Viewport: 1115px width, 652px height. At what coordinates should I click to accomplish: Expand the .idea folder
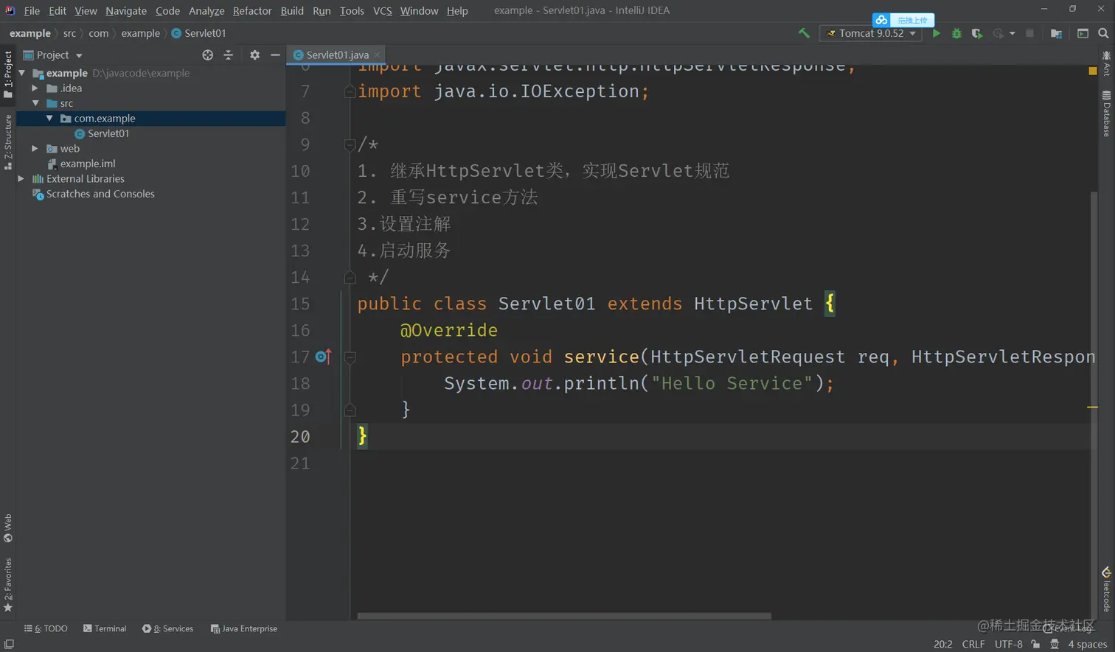(35, 88)
